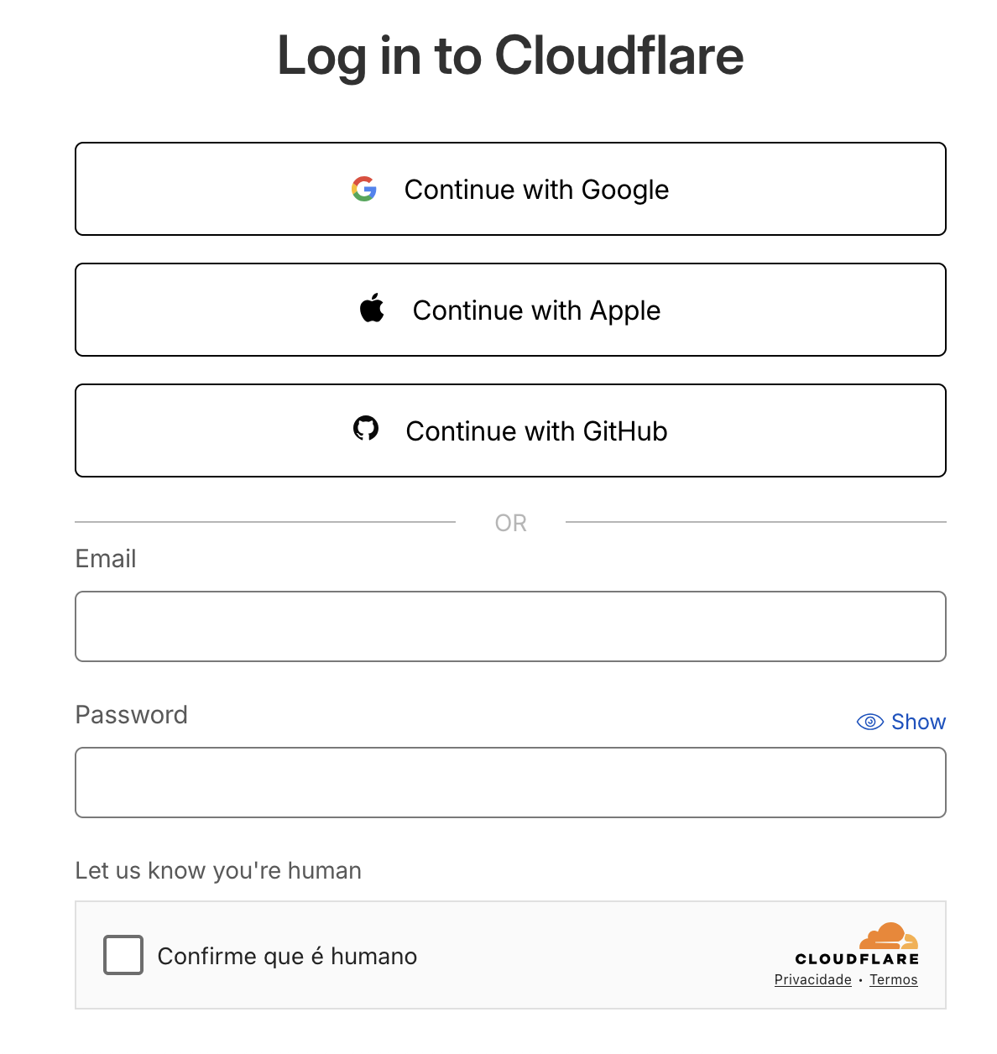Toggle password visibility with Show
This screenshot has height=1054, width=997.
click(x=918, y=722)
